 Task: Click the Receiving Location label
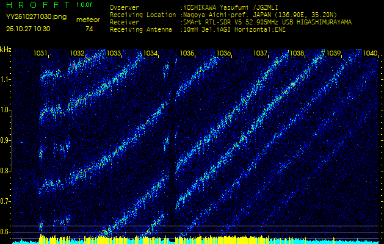(143, 15)
